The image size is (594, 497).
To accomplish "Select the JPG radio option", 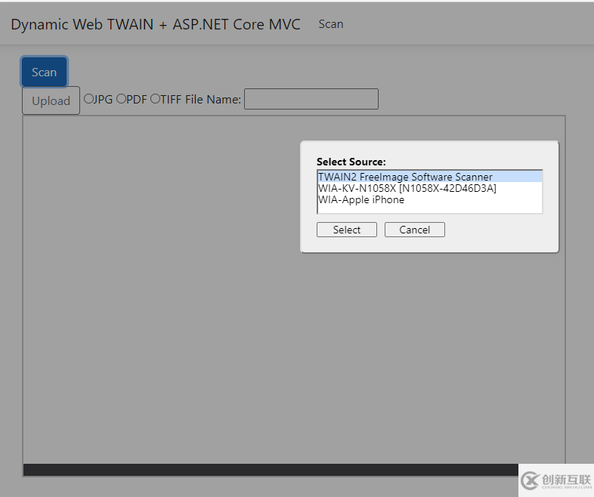I will click(88, 99).
